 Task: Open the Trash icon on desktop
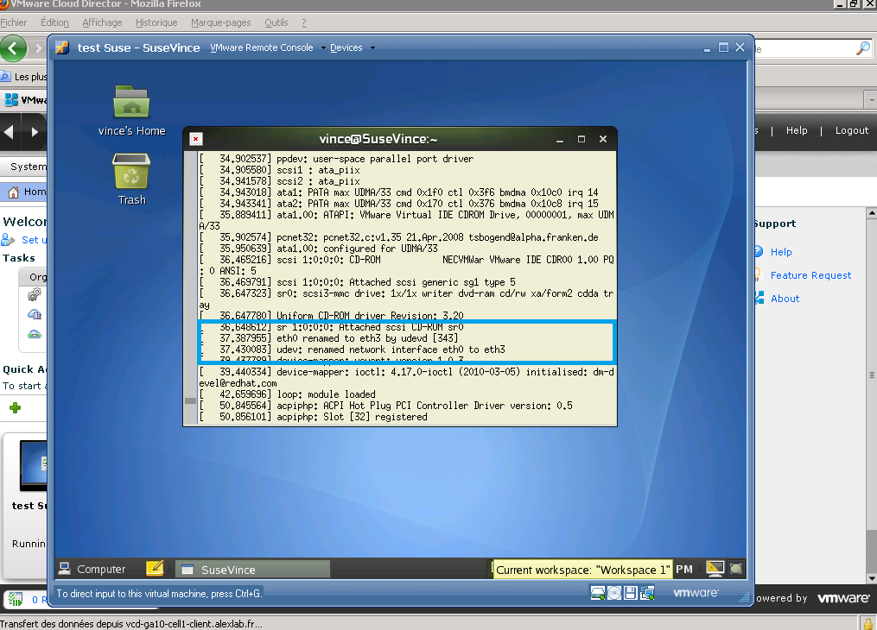point(131,171)
